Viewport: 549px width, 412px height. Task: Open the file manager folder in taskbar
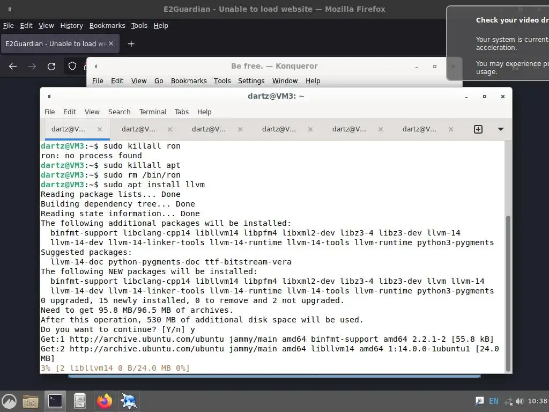pos(31,401)
